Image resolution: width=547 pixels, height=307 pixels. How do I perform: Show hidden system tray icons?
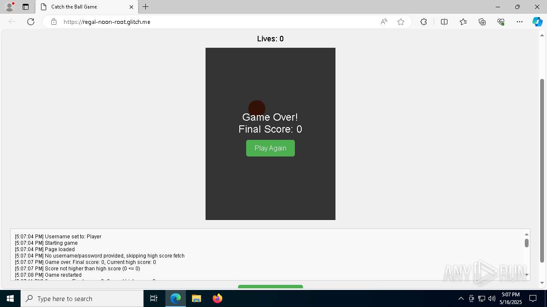(461, 298)
